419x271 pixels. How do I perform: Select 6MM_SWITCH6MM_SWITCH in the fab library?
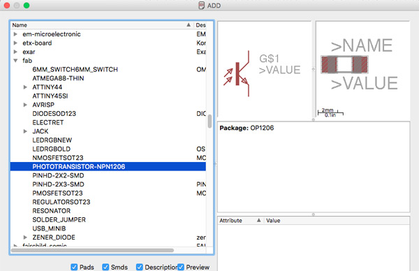(x=75, y=69)
